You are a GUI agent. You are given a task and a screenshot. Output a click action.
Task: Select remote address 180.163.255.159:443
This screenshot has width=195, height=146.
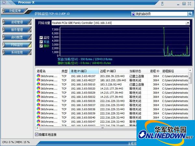point(113,80)
